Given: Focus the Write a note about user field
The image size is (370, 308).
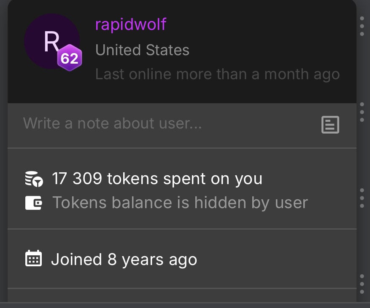Looking at the screenshot, I should point(169,124).
